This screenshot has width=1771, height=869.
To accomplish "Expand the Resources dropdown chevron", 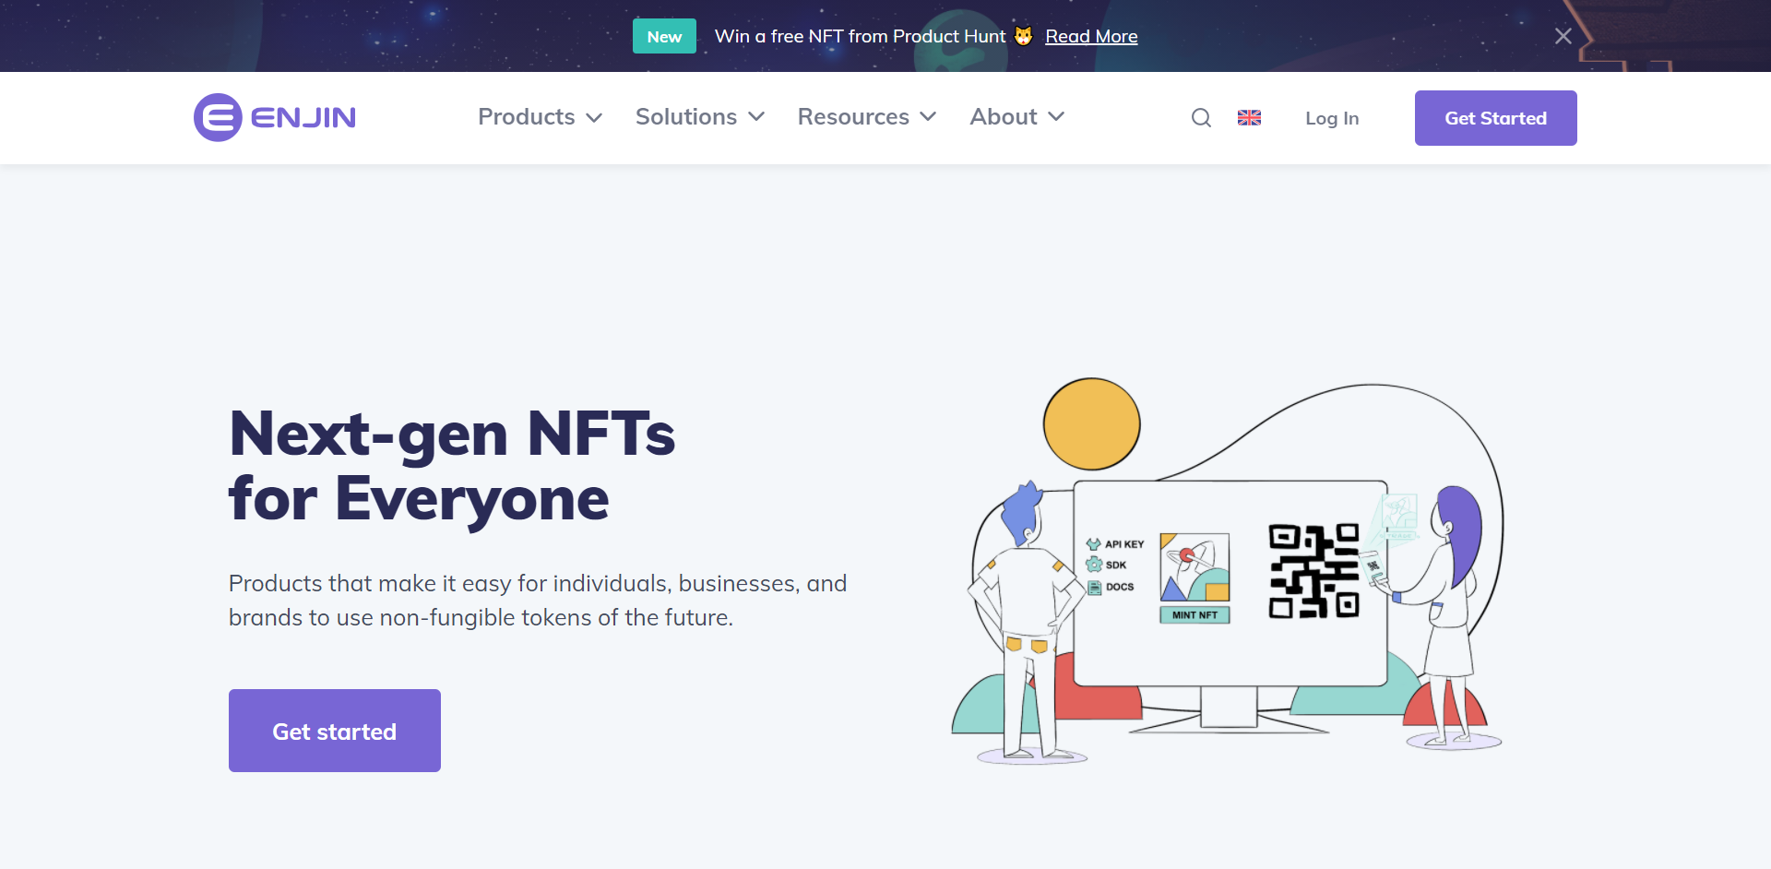I will pyautogui.click(x=929, y=117).
